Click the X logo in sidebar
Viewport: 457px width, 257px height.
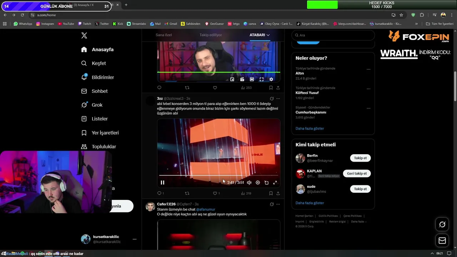[x=84, y=35]
